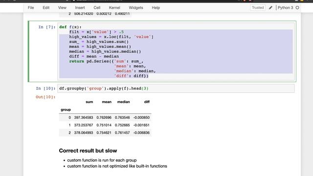Image resolution: width=313 pixels, height=176 pixels.
Task: Click the value 0.490211 in top output
Action: point(122,14)
